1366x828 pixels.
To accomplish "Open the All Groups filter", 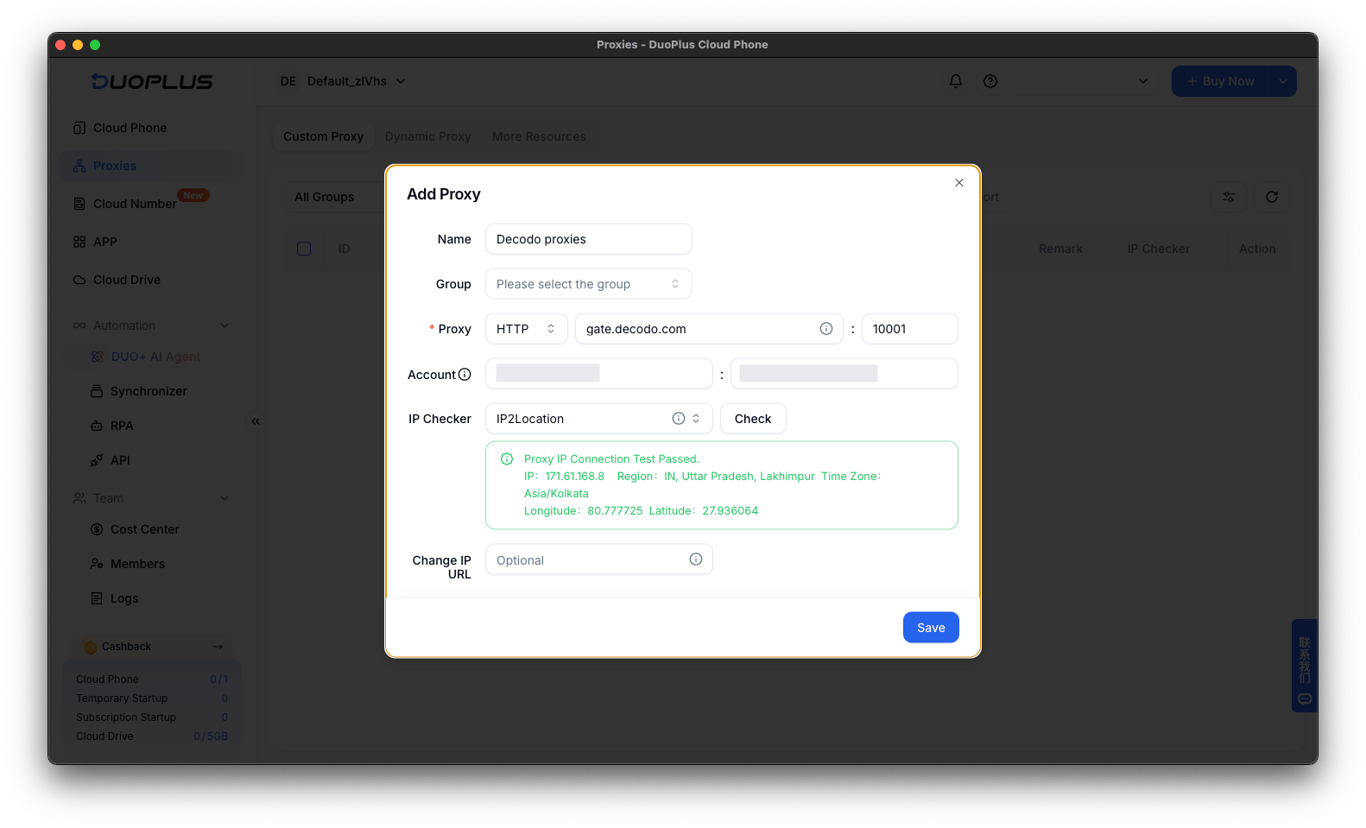I will [333, 197].
